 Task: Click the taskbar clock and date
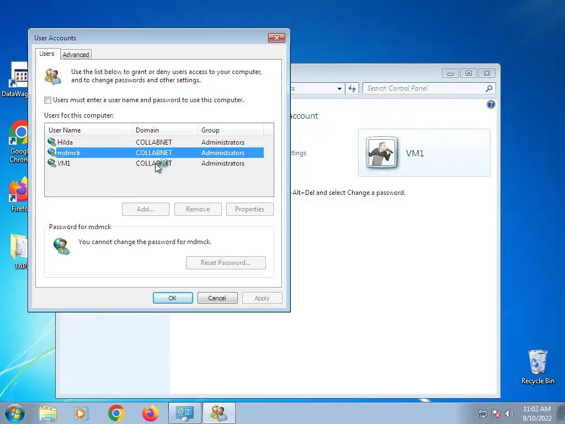click(x=536, y=413)
